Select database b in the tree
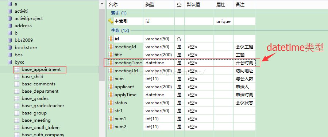This screenshot has width=328, height=137. [16, 33]
